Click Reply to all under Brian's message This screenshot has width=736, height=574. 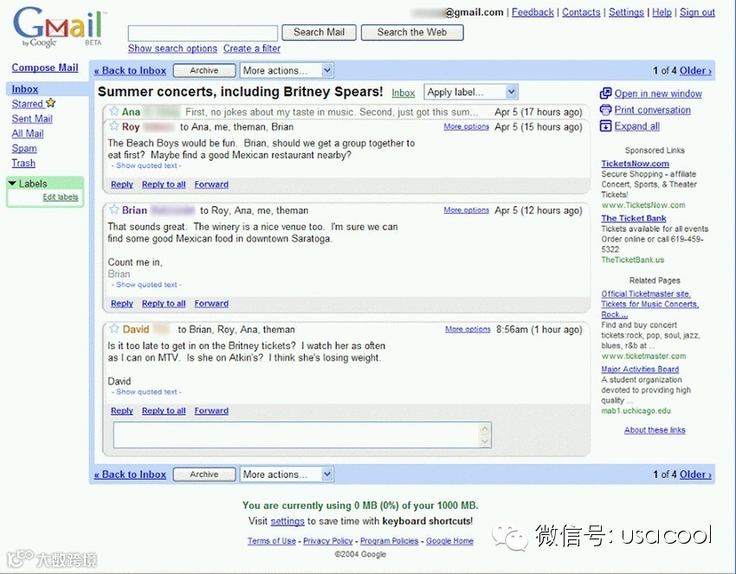point(164,304)
